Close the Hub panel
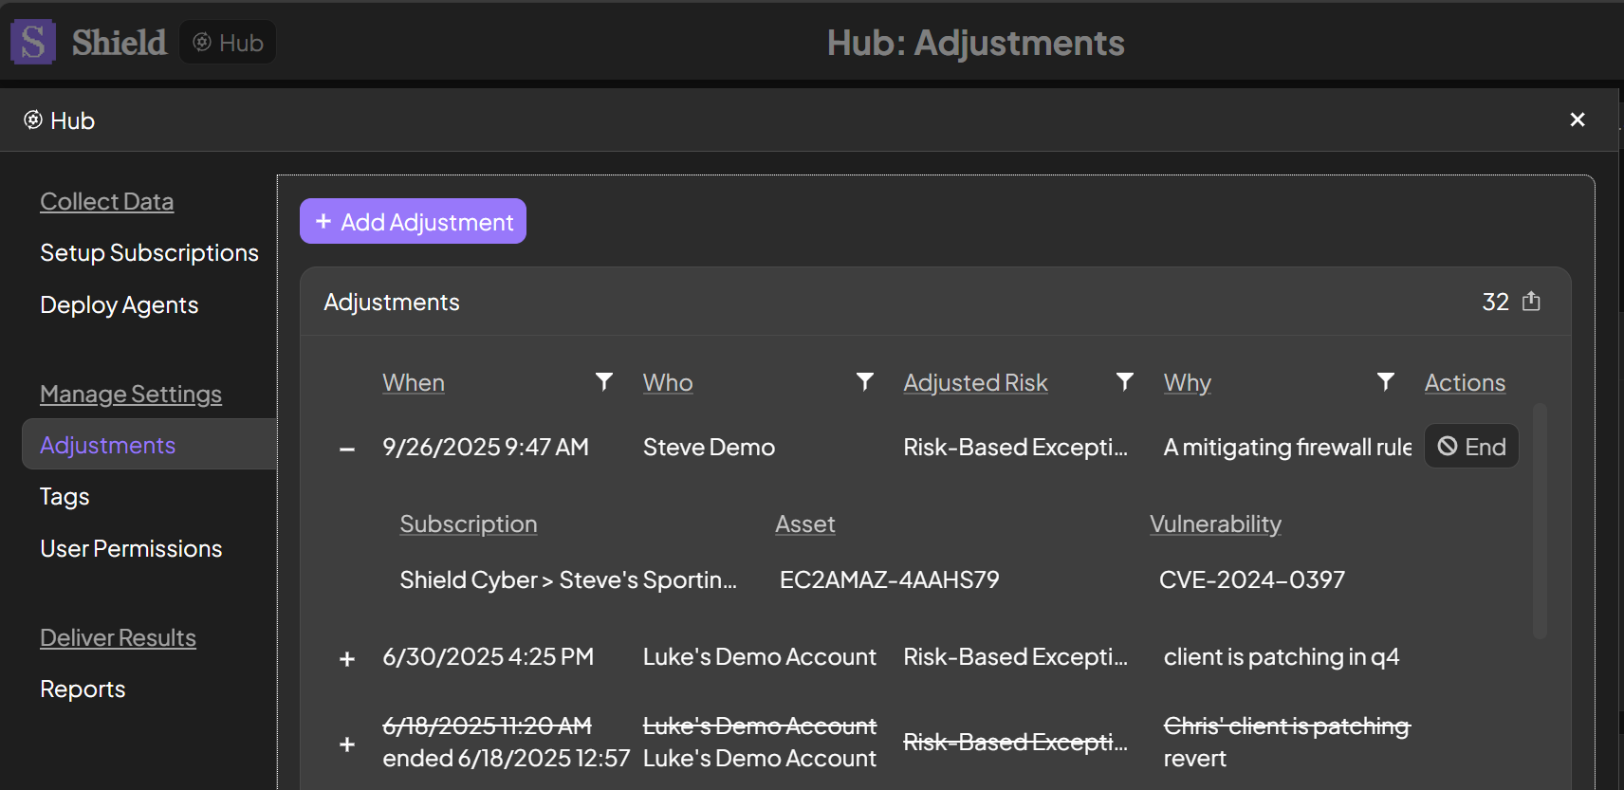 [1578, 119]
